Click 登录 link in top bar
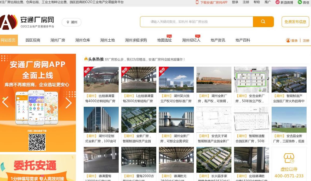 pyautogui.click(x=235, y=2)
